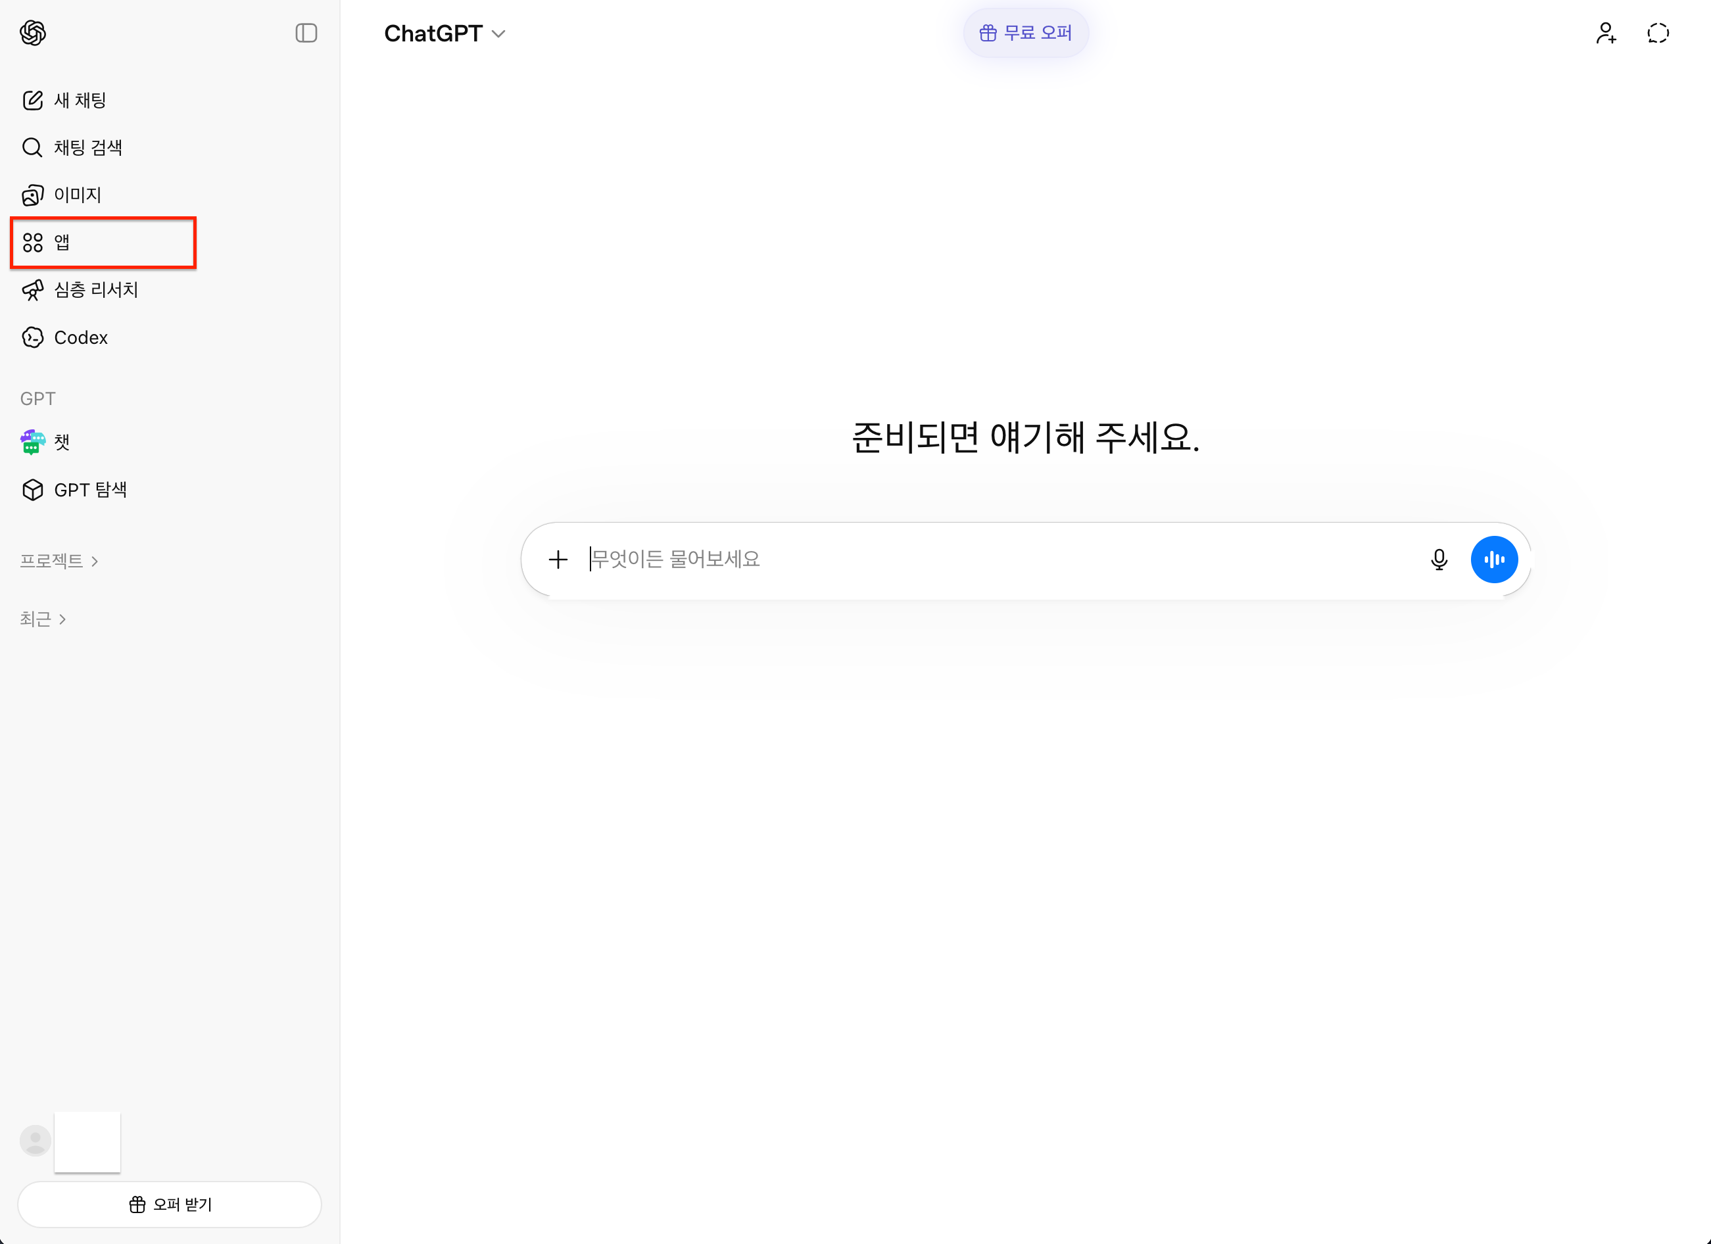
Task: Toggle temporary chat dashed-bubble icon
Action: (x=1658, y=33)
